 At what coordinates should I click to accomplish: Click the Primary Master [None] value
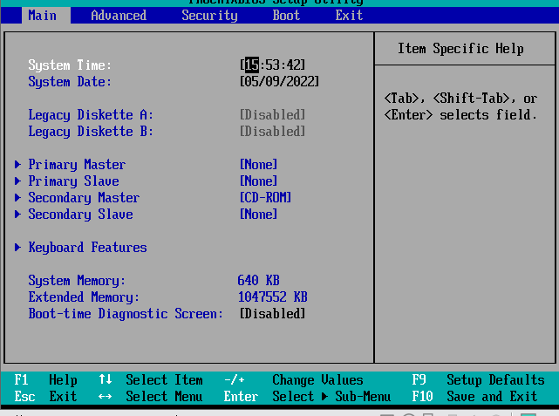[x=258, y=165]
